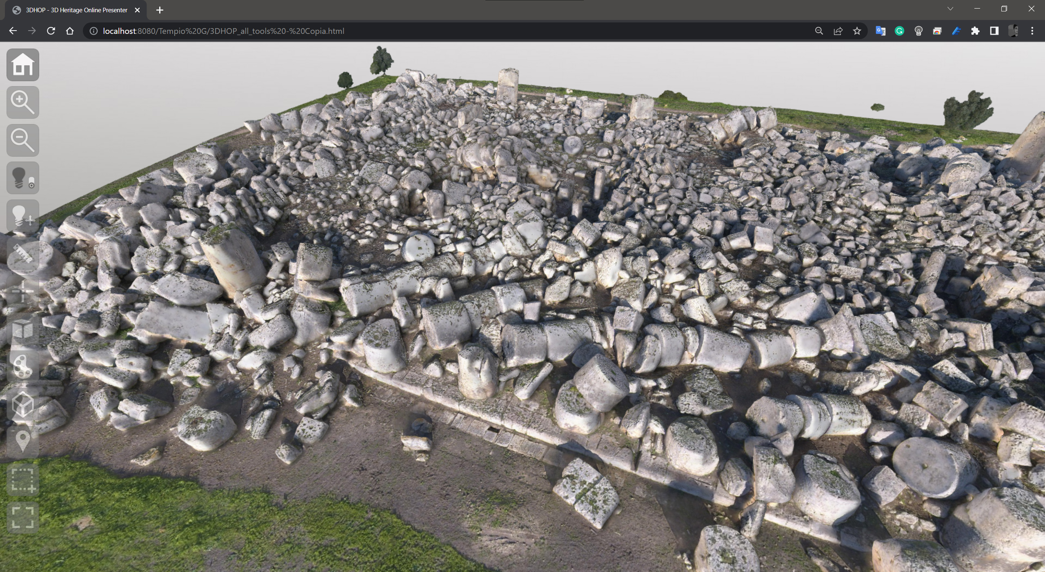Toggle the browser side panel
1045x572 pixels.
994,31
